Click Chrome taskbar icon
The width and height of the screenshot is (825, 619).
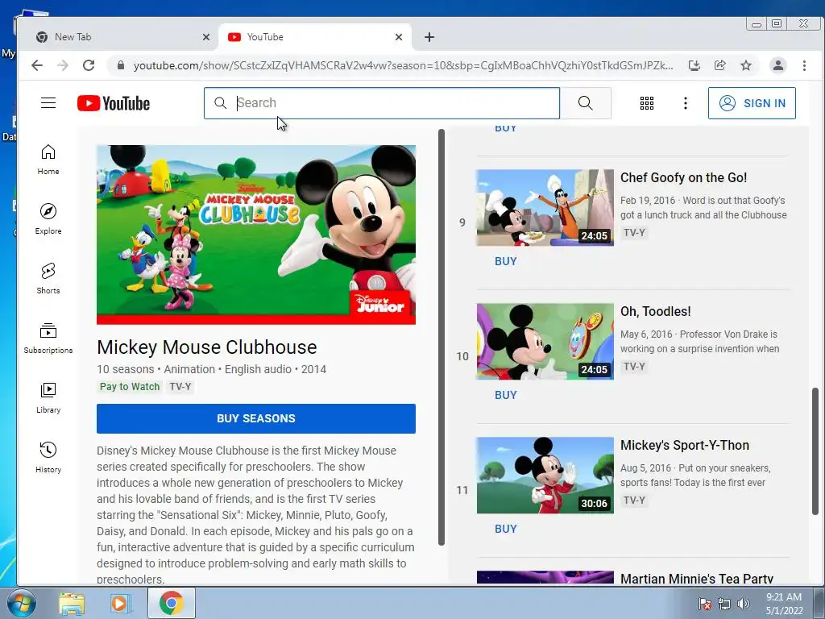pos(172,603)
